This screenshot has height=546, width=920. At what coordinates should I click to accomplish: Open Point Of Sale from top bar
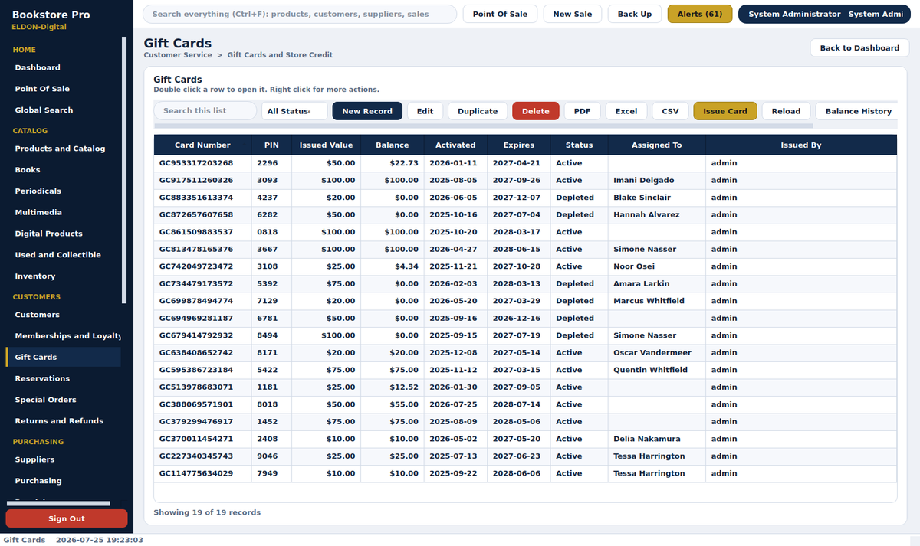click(x=500, y=14)
